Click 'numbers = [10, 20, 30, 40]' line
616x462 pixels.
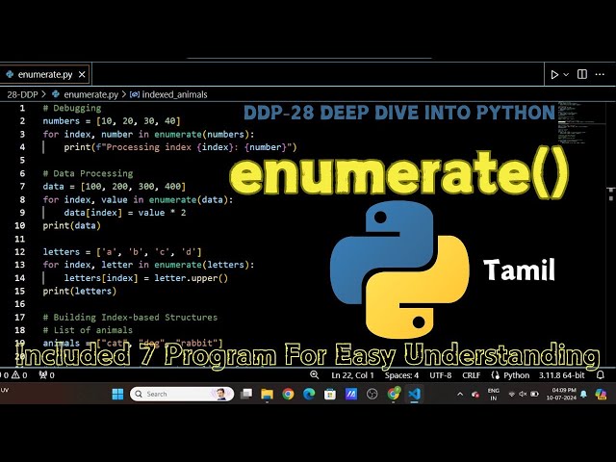112,121
